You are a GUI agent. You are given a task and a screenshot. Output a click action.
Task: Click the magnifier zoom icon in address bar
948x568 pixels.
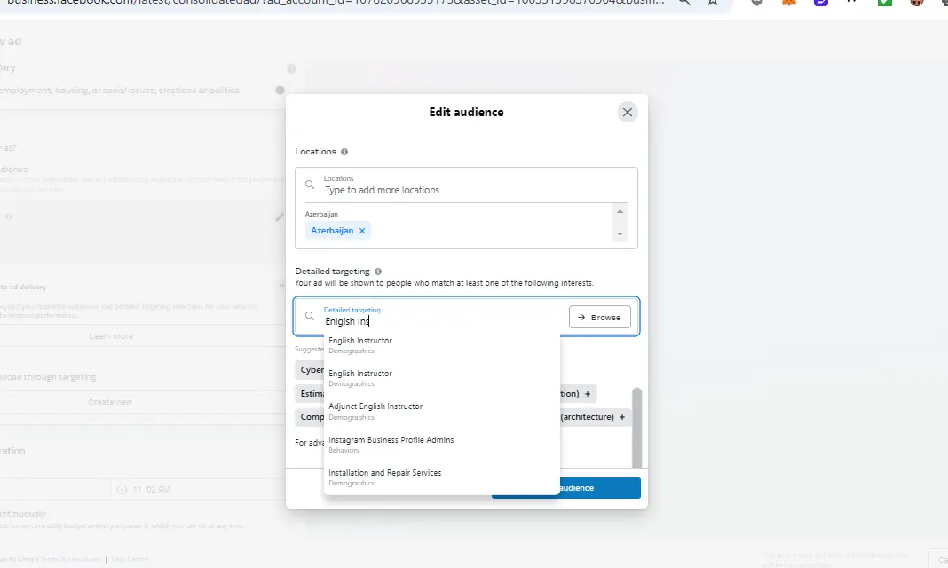683,3
